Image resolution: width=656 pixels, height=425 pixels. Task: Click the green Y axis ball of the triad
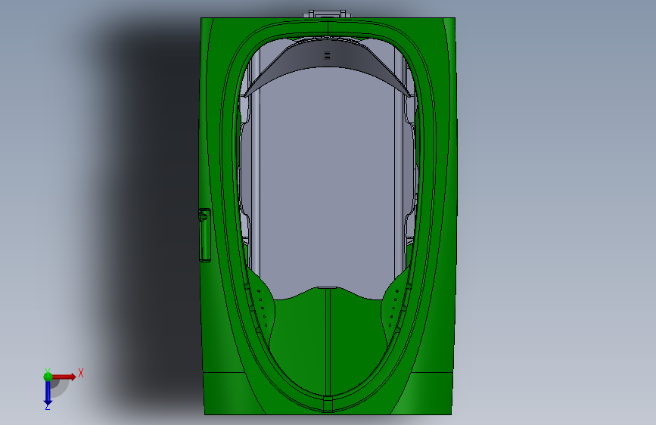pos(48,377)
